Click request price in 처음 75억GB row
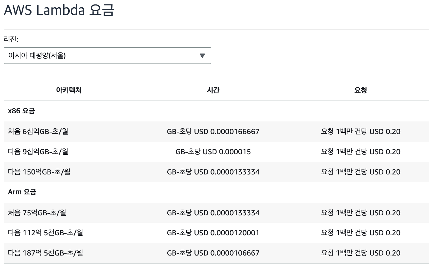 (361, 213)
